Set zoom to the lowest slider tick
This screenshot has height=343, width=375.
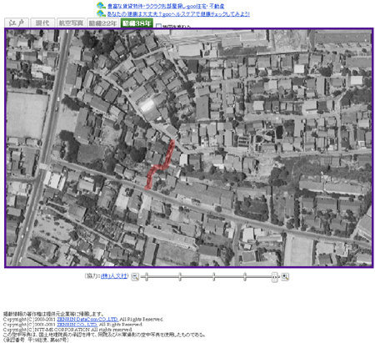[147, 277]
